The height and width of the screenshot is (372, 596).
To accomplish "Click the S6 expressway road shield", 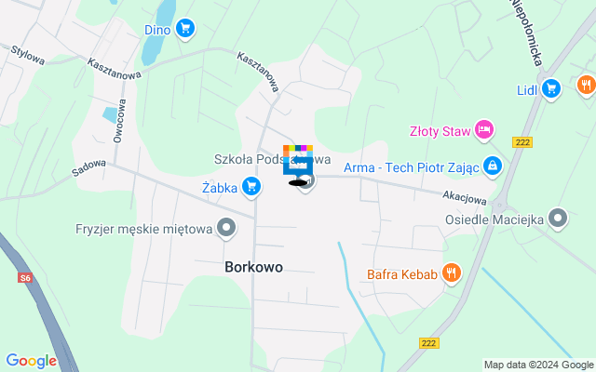I will point(25,278).
